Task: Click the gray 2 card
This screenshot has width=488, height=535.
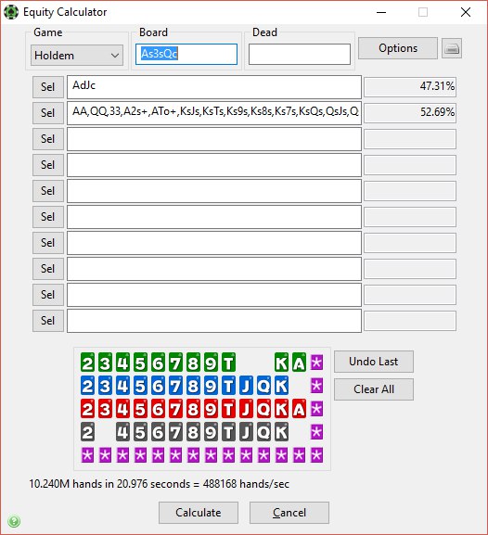Action: pyautogui.click(x=87, y=432)
